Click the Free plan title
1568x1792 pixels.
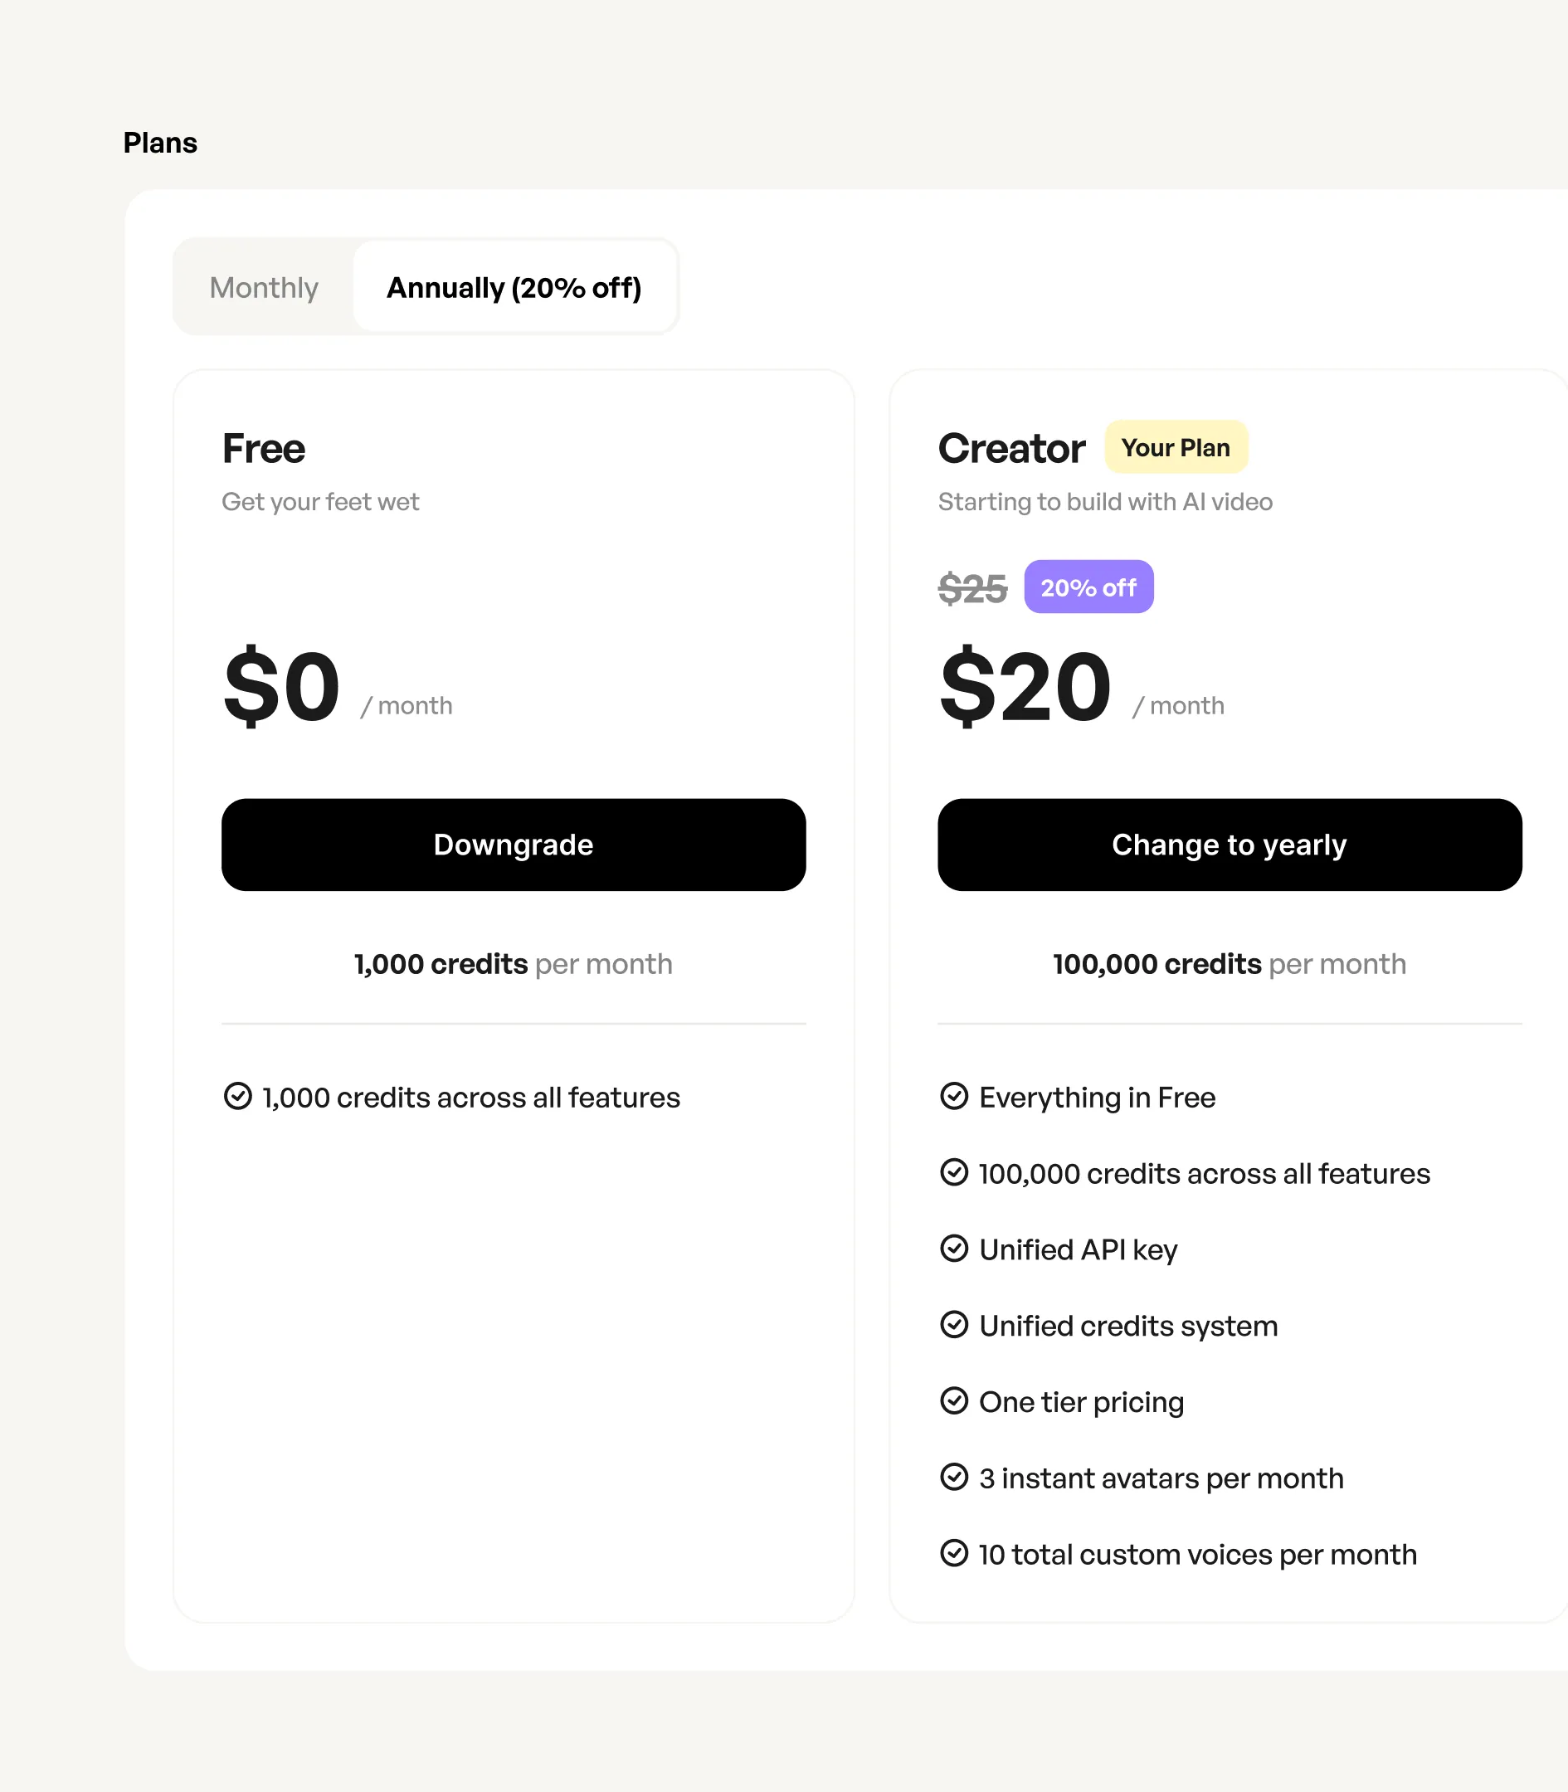coord(263,448)
